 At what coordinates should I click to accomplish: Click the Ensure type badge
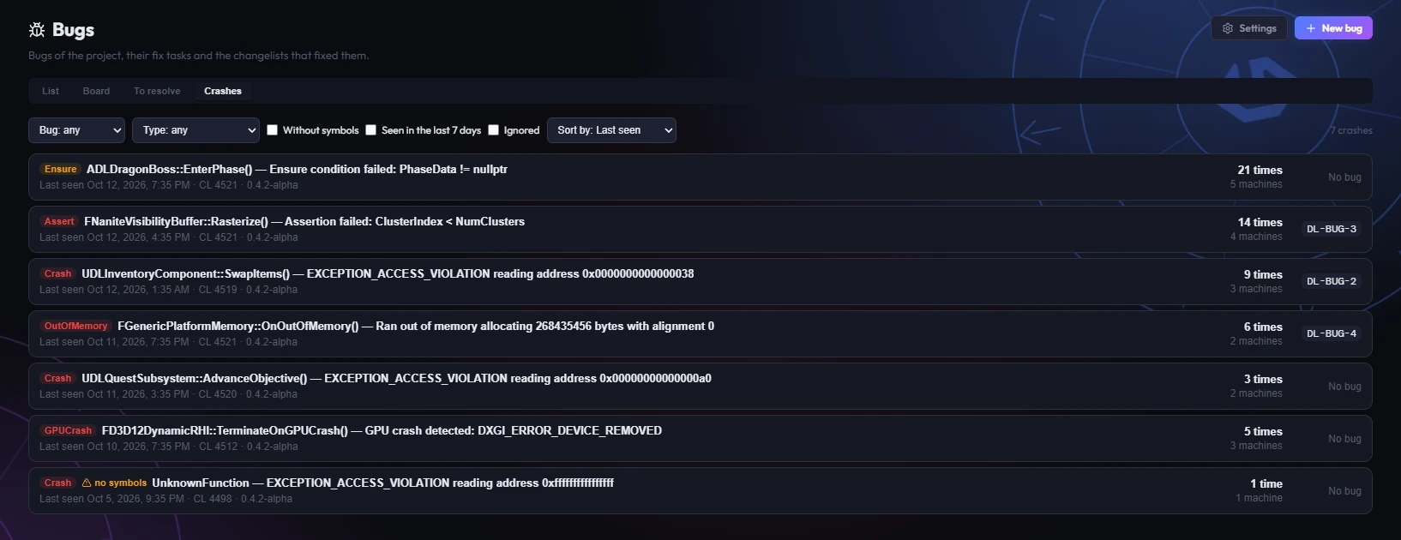61,169
